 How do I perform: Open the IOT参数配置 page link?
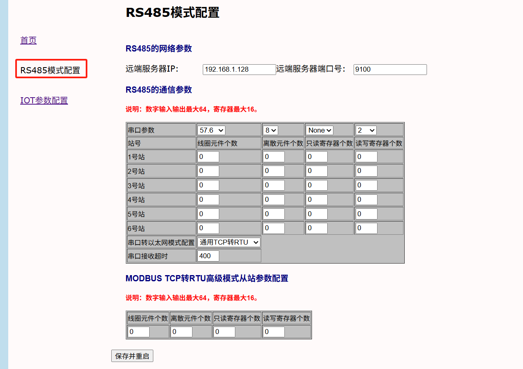click(x=44, y=100)
